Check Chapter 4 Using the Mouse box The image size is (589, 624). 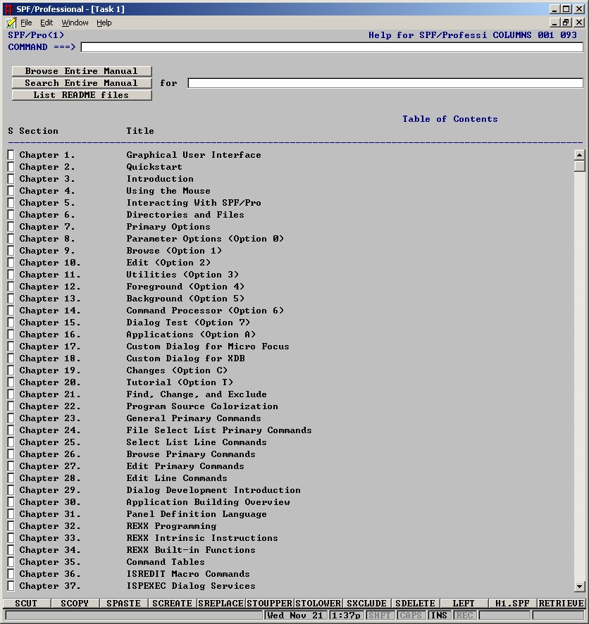coord(11,191)
